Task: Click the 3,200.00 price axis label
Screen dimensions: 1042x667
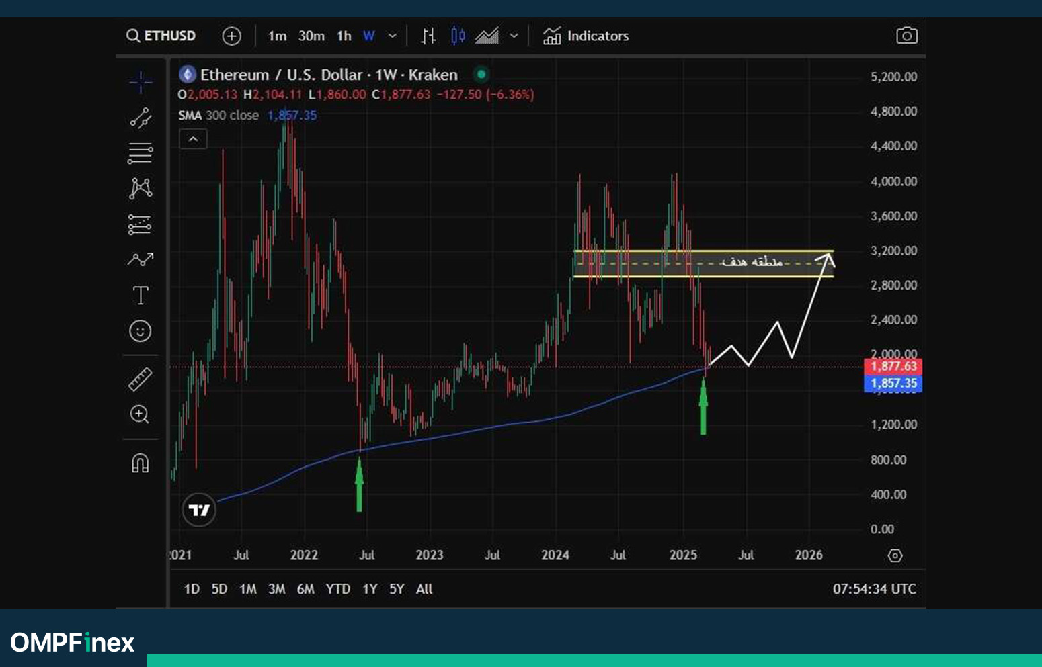Action: pyautogui.click(x=893, y=251)
